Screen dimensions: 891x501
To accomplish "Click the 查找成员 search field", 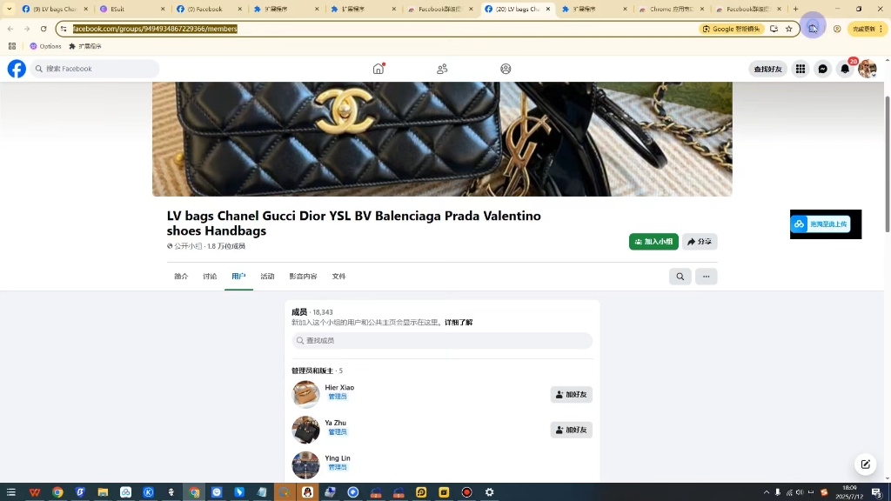I will point(442,340).
